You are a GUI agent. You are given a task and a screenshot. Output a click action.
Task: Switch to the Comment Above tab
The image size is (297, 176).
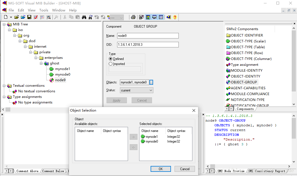[27, 171]
